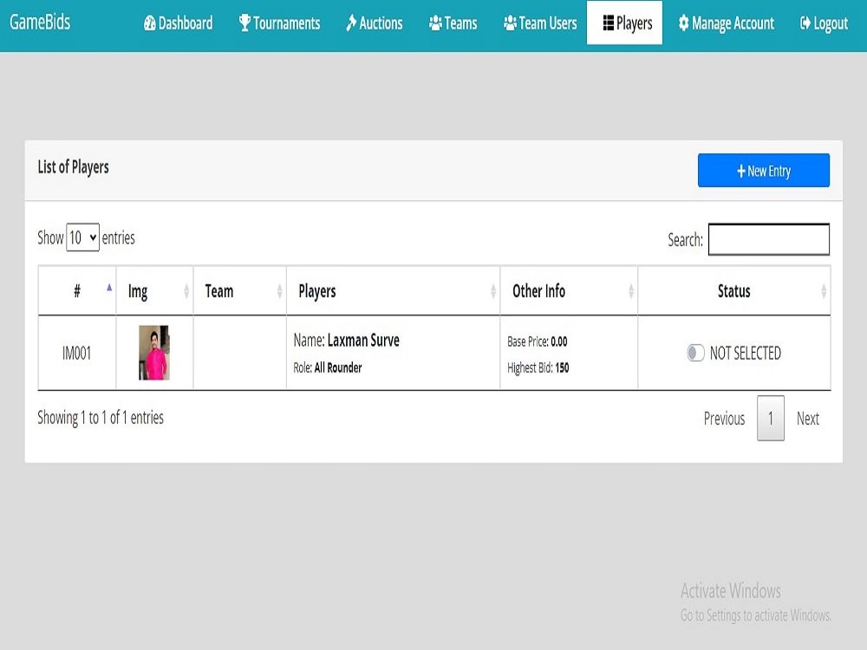Toggle the NOT SELECTED status switch
Viewport: 867px width, 650px height.
[695, 353]
